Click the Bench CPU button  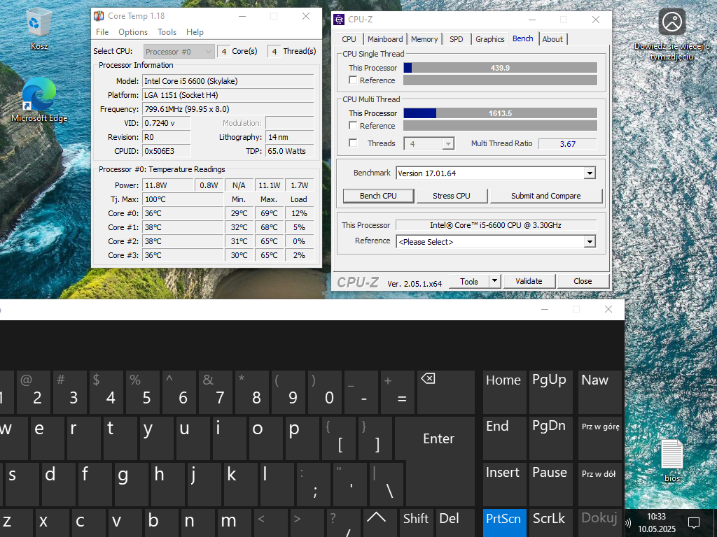(x=378, y=196)
